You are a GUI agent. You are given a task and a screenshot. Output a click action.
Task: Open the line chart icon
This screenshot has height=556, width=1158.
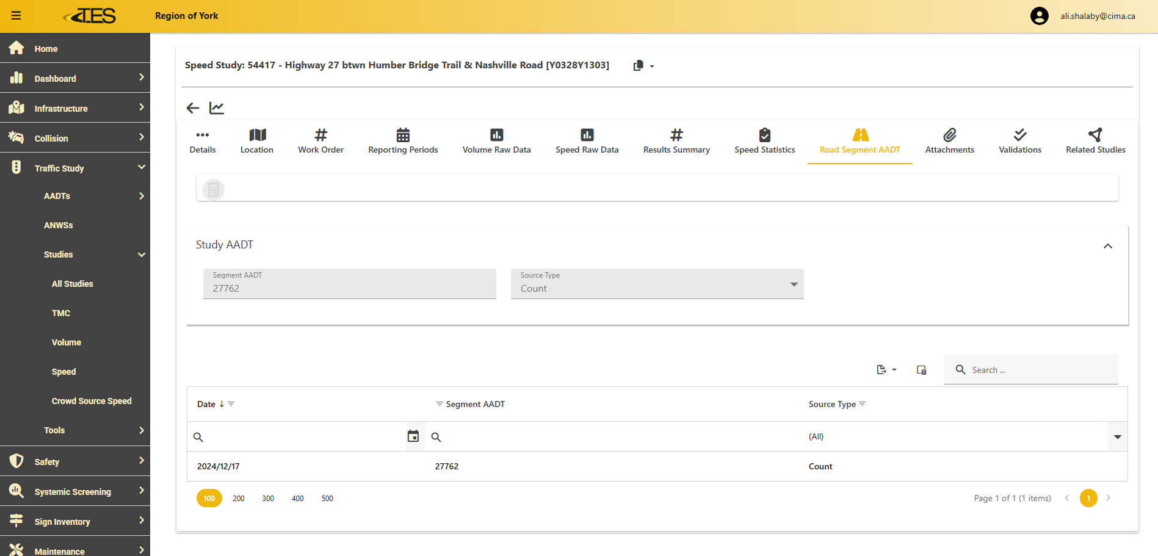217,108
